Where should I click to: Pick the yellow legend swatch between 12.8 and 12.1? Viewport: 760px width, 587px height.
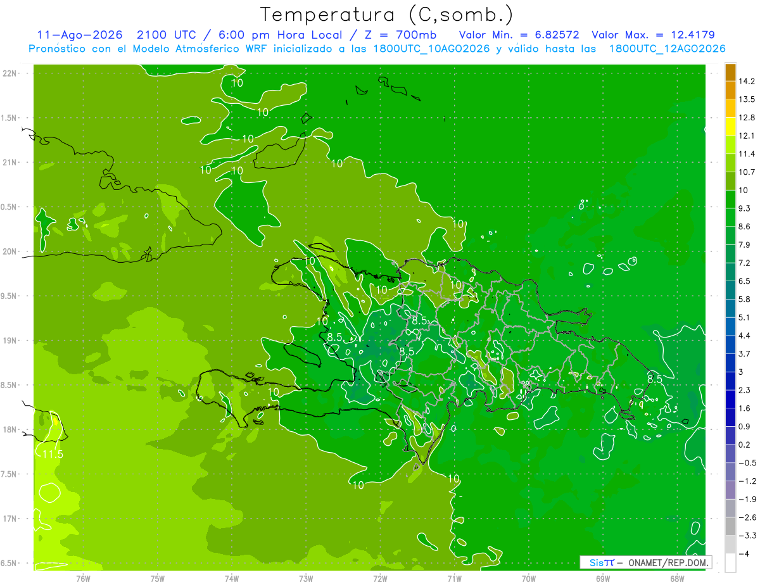pyautogui.click(x=730, y=127)
